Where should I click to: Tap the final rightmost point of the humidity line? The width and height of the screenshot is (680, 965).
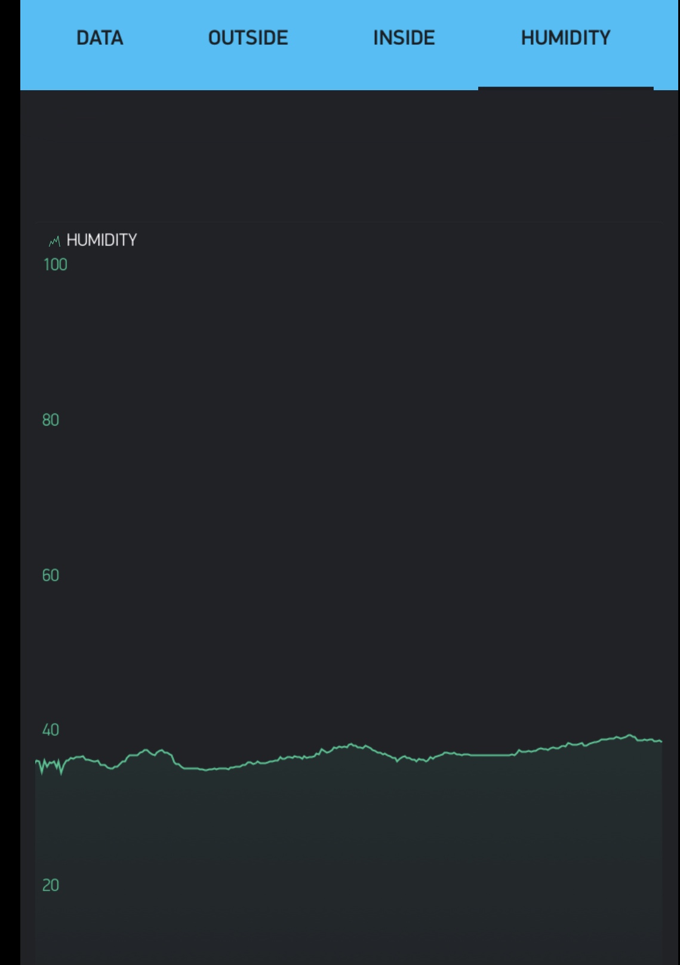(660, 741)
